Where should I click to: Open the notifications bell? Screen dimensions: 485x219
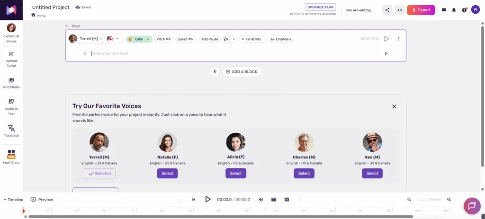454,10
